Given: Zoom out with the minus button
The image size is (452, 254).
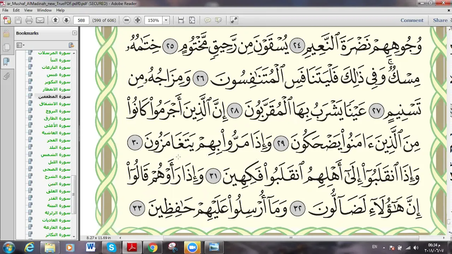Looking at the screenshot, I should click(127, 20).
